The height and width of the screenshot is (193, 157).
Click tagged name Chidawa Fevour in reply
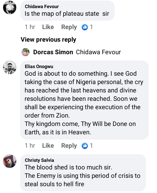coord(98,52)
